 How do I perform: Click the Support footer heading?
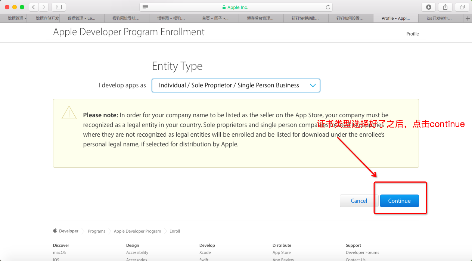coord(353,245)
